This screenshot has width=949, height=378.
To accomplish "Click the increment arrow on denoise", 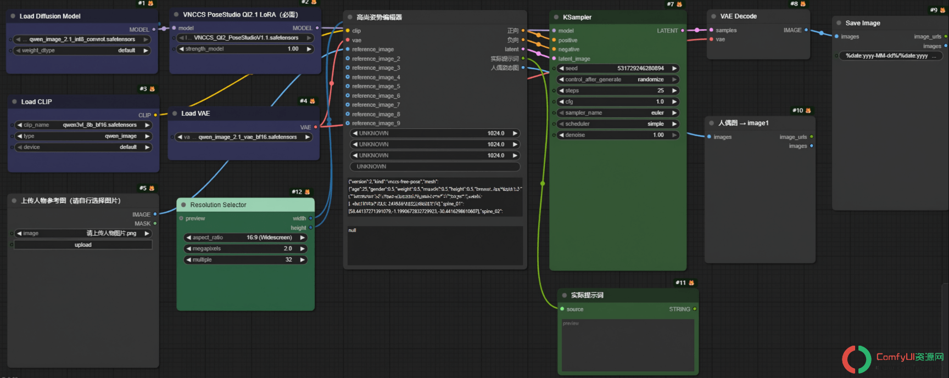I will click(674, 135).
